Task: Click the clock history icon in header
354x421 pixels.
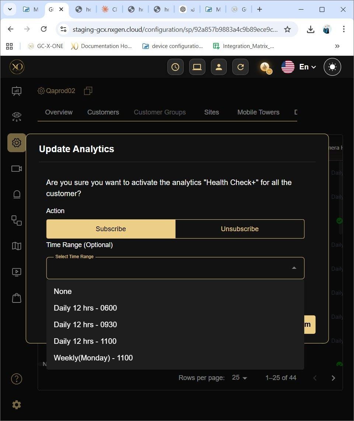Action: click(175, 67)
